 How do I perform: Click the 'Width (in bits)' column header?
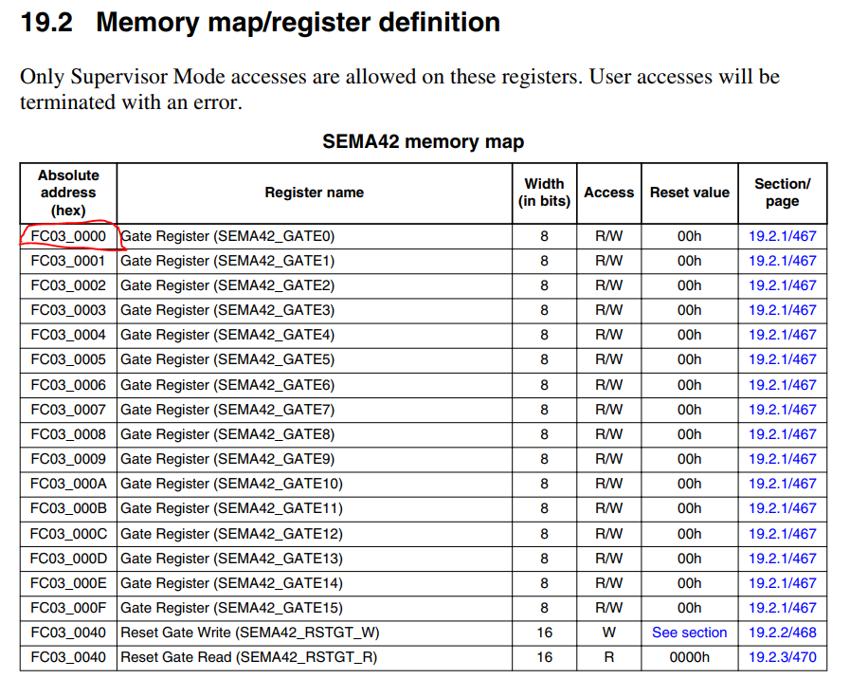[x=544, y=193]
